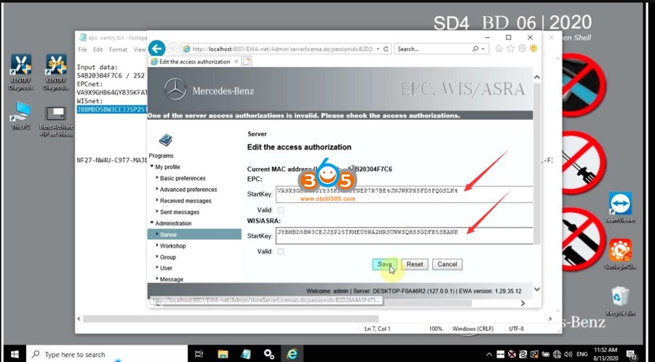The image size is (655, 362).
Task: Open the Notepad File menu
Action: click(x=82, y=49)
